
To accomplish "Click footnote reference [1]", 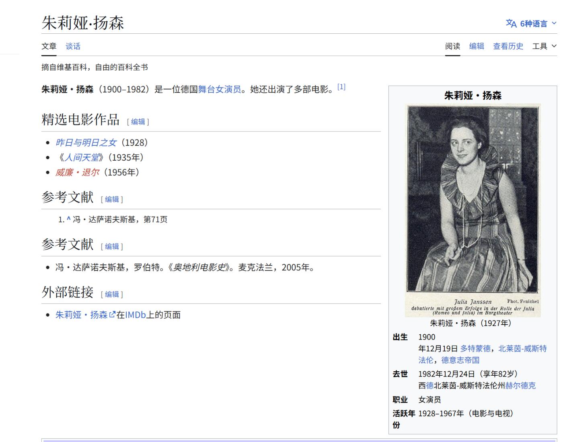I will [x=341, y=87].
